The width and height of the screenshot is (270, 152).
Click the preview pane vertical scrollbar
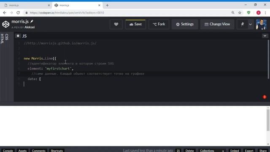[x=268, y=120]
